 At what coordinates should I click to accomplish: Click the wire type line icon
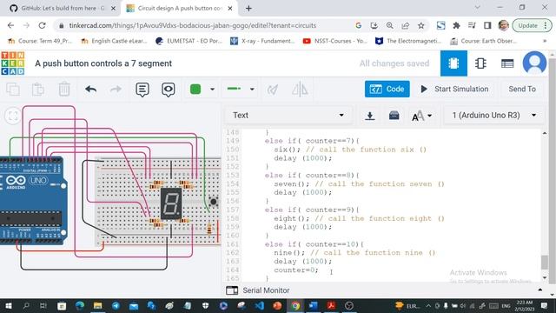[234, 89]
